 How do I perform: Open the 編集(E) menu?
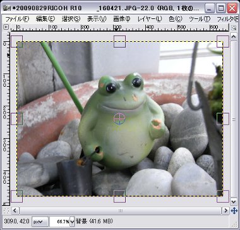tap(45, 19)
